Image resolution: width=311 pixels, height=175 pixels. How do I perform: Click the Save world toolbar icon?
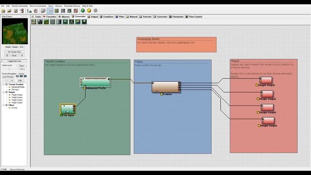coord(16,11)
